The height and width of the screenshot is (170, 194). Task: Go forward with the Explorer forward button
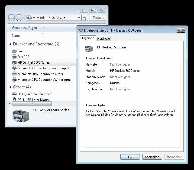pyautogui.click(x=19, y=18)
